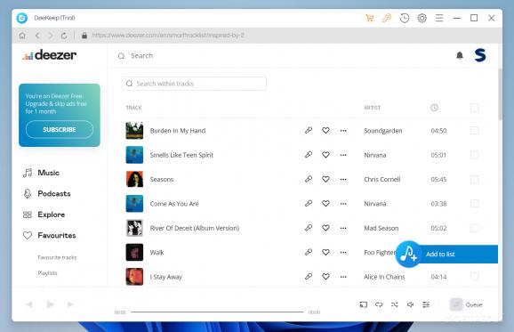Open the download history clock icon
The height and width of the screenshot is (332, 514).
tap(405, 18)
